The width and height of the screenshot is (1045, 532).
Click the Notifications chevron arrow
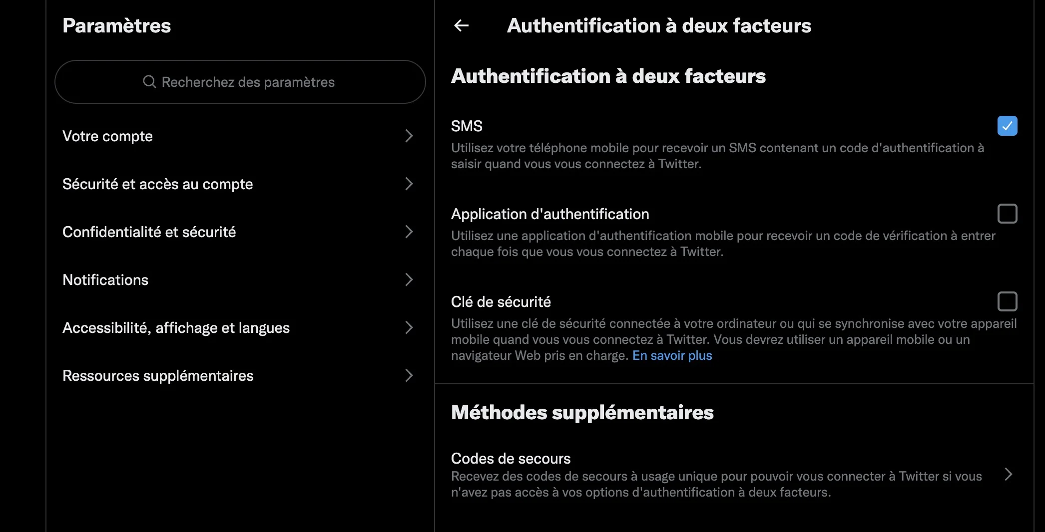point(409,279)
